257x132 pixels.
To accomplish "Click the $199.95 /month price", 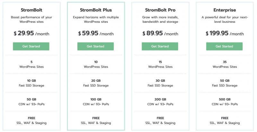I will click(x=225, y=33).
